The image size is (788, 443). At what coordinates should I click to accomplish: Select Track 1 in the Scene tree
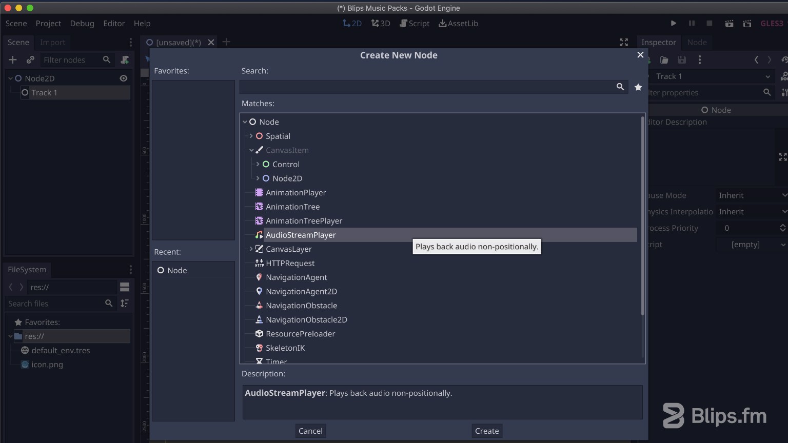[x=75, y=93]
